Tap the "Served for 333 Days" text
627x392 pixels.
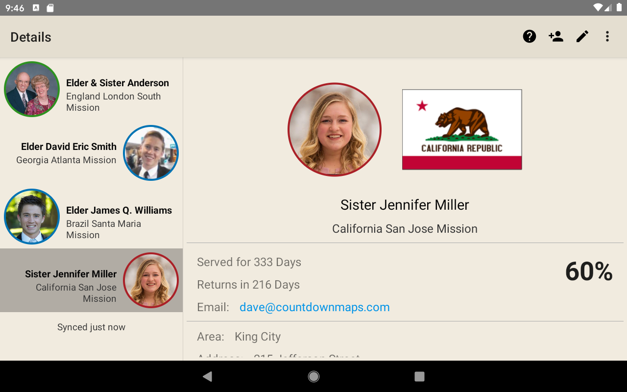pyautogui.click(x=249, y=262)
